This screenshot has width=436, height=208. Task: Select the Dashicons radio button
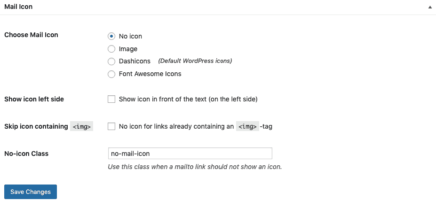[111, 62]
